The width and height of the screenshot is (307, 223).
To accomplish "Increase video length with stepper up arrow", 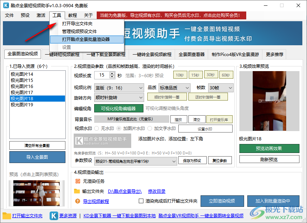I will 112,74.
